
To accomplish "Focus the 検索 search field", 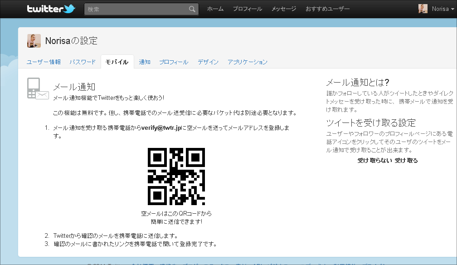I will pos(141,9).
